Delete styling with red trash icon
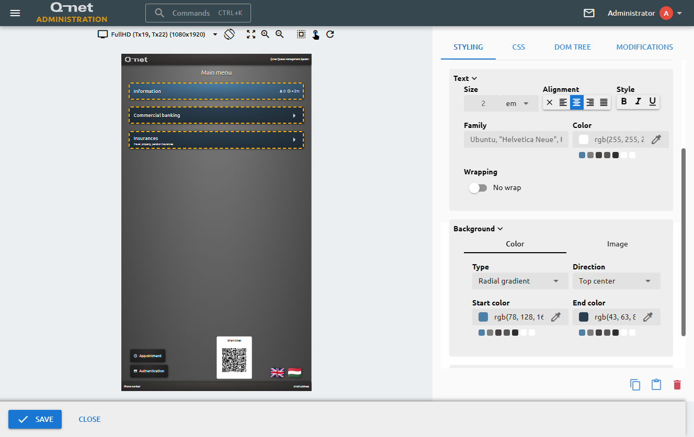The width and height of the screenshot is (694, 437). pos(677,385)
